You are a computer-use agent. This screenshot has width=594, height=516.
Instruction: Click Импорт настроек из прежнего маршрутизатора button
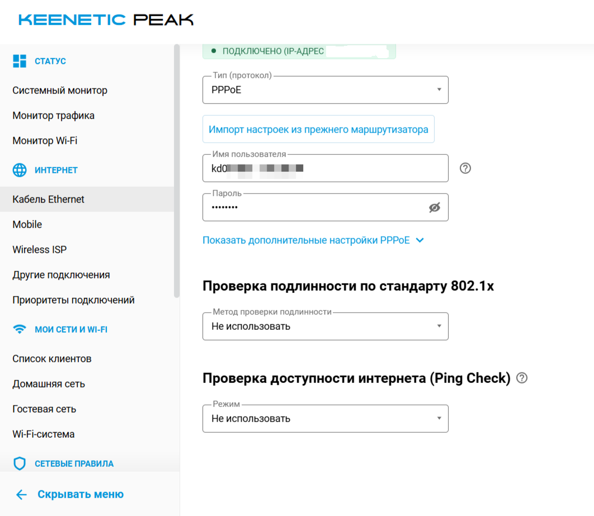(318, 129)
